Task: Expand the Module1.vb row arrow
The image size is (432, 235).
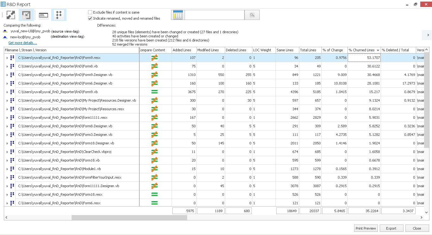Action: click(x=7, y=169)
